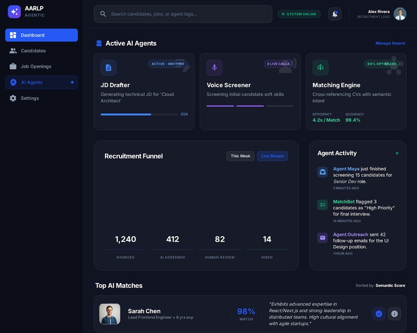Select the 1,240 Sourced value
Screen dimensions: 417x333
126,239
